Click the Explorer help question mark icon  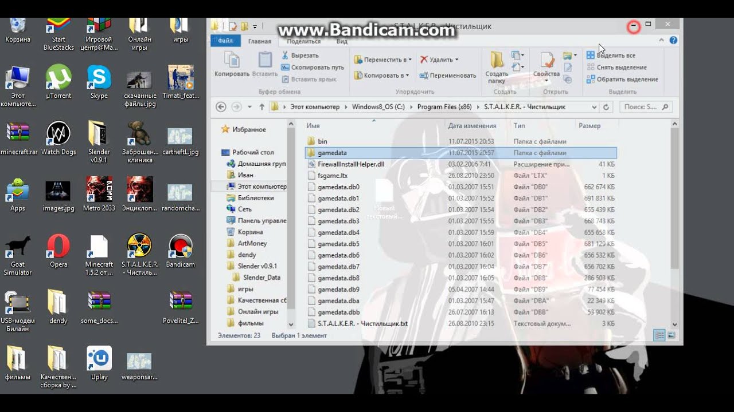(x=673, y=41)
